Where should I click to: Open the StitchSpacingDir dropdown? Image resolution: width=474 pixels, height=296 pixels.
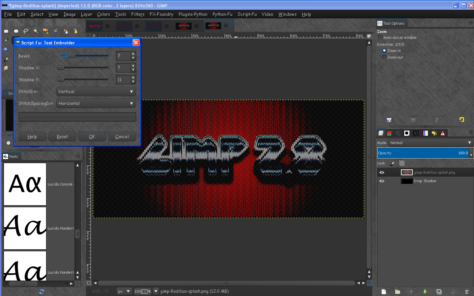(x=96, y=103)
